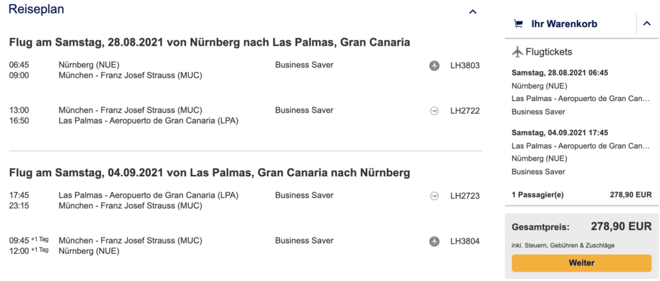The width and height of the screenshot is (660, 281).
Task: Click the Ihr Warenkorb heading
Action: (564, 24)
